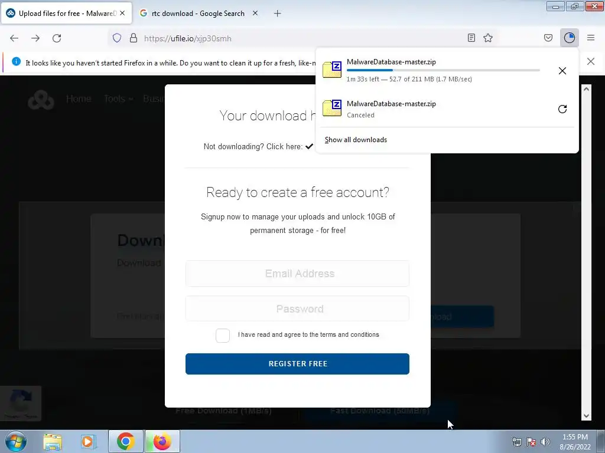Open network status tray icon

pyautogui.click(x=516, y=442)
